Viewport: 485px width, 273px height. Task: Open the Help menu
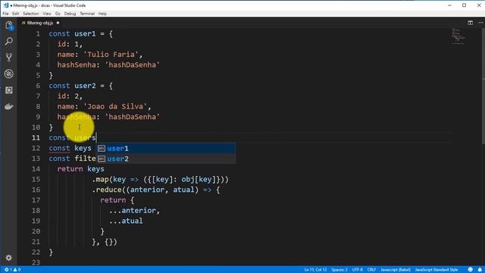point(102,14)
